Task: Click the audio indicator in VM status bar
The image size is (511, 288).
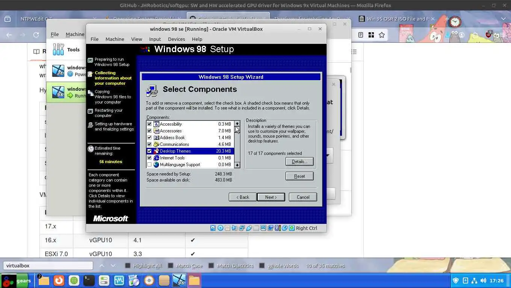Action: (234, 228)
